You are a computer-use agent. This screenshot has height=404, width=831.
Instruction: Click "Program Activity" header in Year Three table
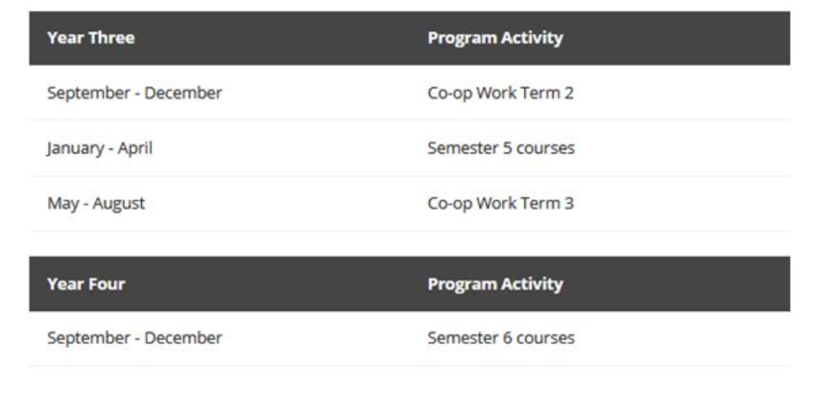click(x=495, y=38)
